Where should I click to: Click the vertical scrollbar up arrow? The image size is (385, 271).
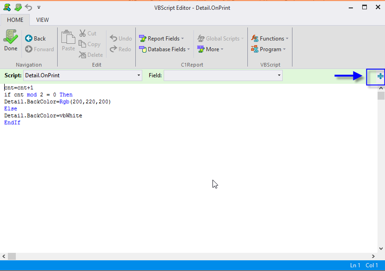pyautogui.click(x=381, y=88)
